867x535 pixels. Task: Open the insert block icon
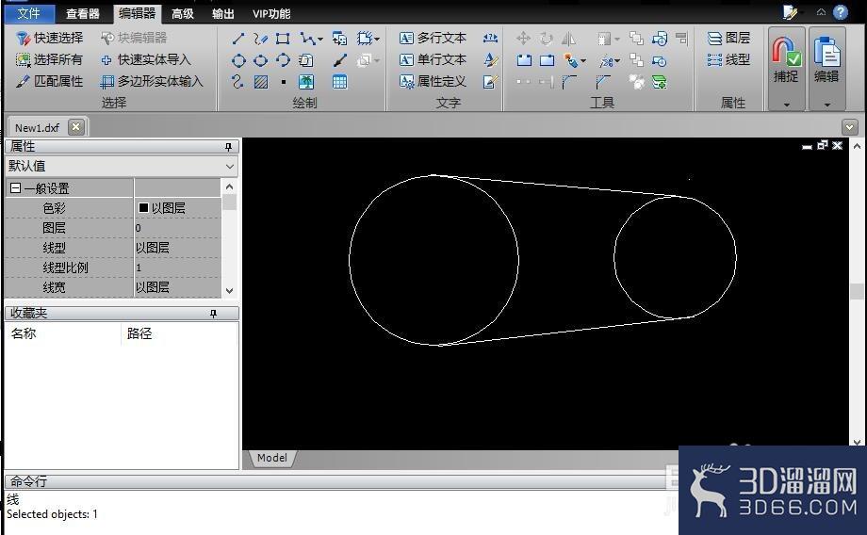339,38
